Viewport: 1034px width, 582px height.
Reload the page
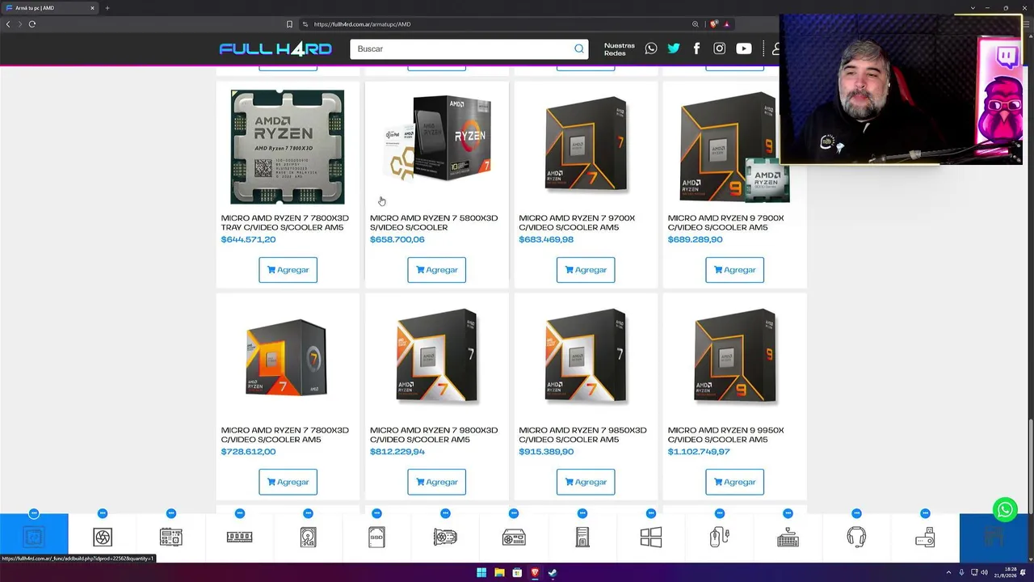32,24
